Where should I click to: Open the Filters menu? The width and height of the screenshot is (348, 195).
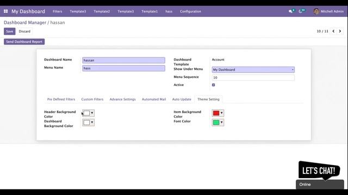pos(58,11)
